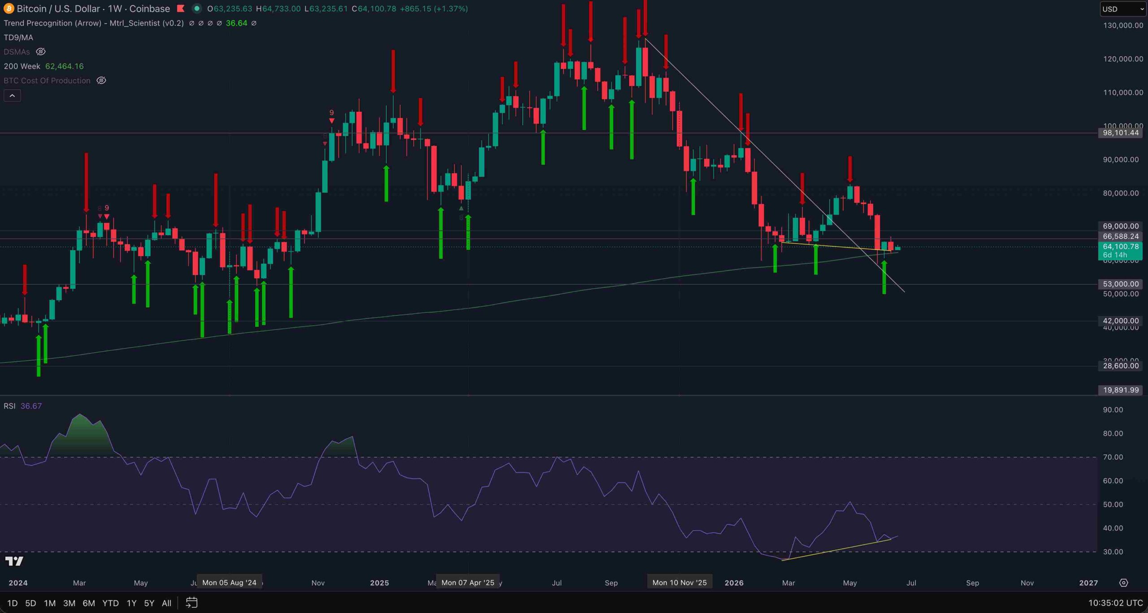This screenshot has width=1148, height=613.
Task: Click the 28,600.00 price level label
Action: point(1121,365)
